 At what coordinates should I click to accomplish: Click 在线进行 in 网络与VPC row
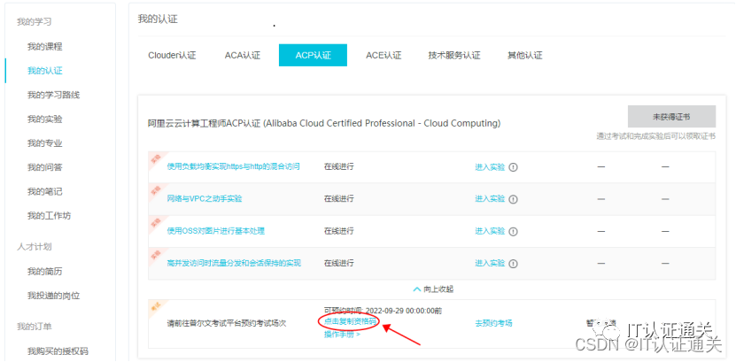[339, 199]
